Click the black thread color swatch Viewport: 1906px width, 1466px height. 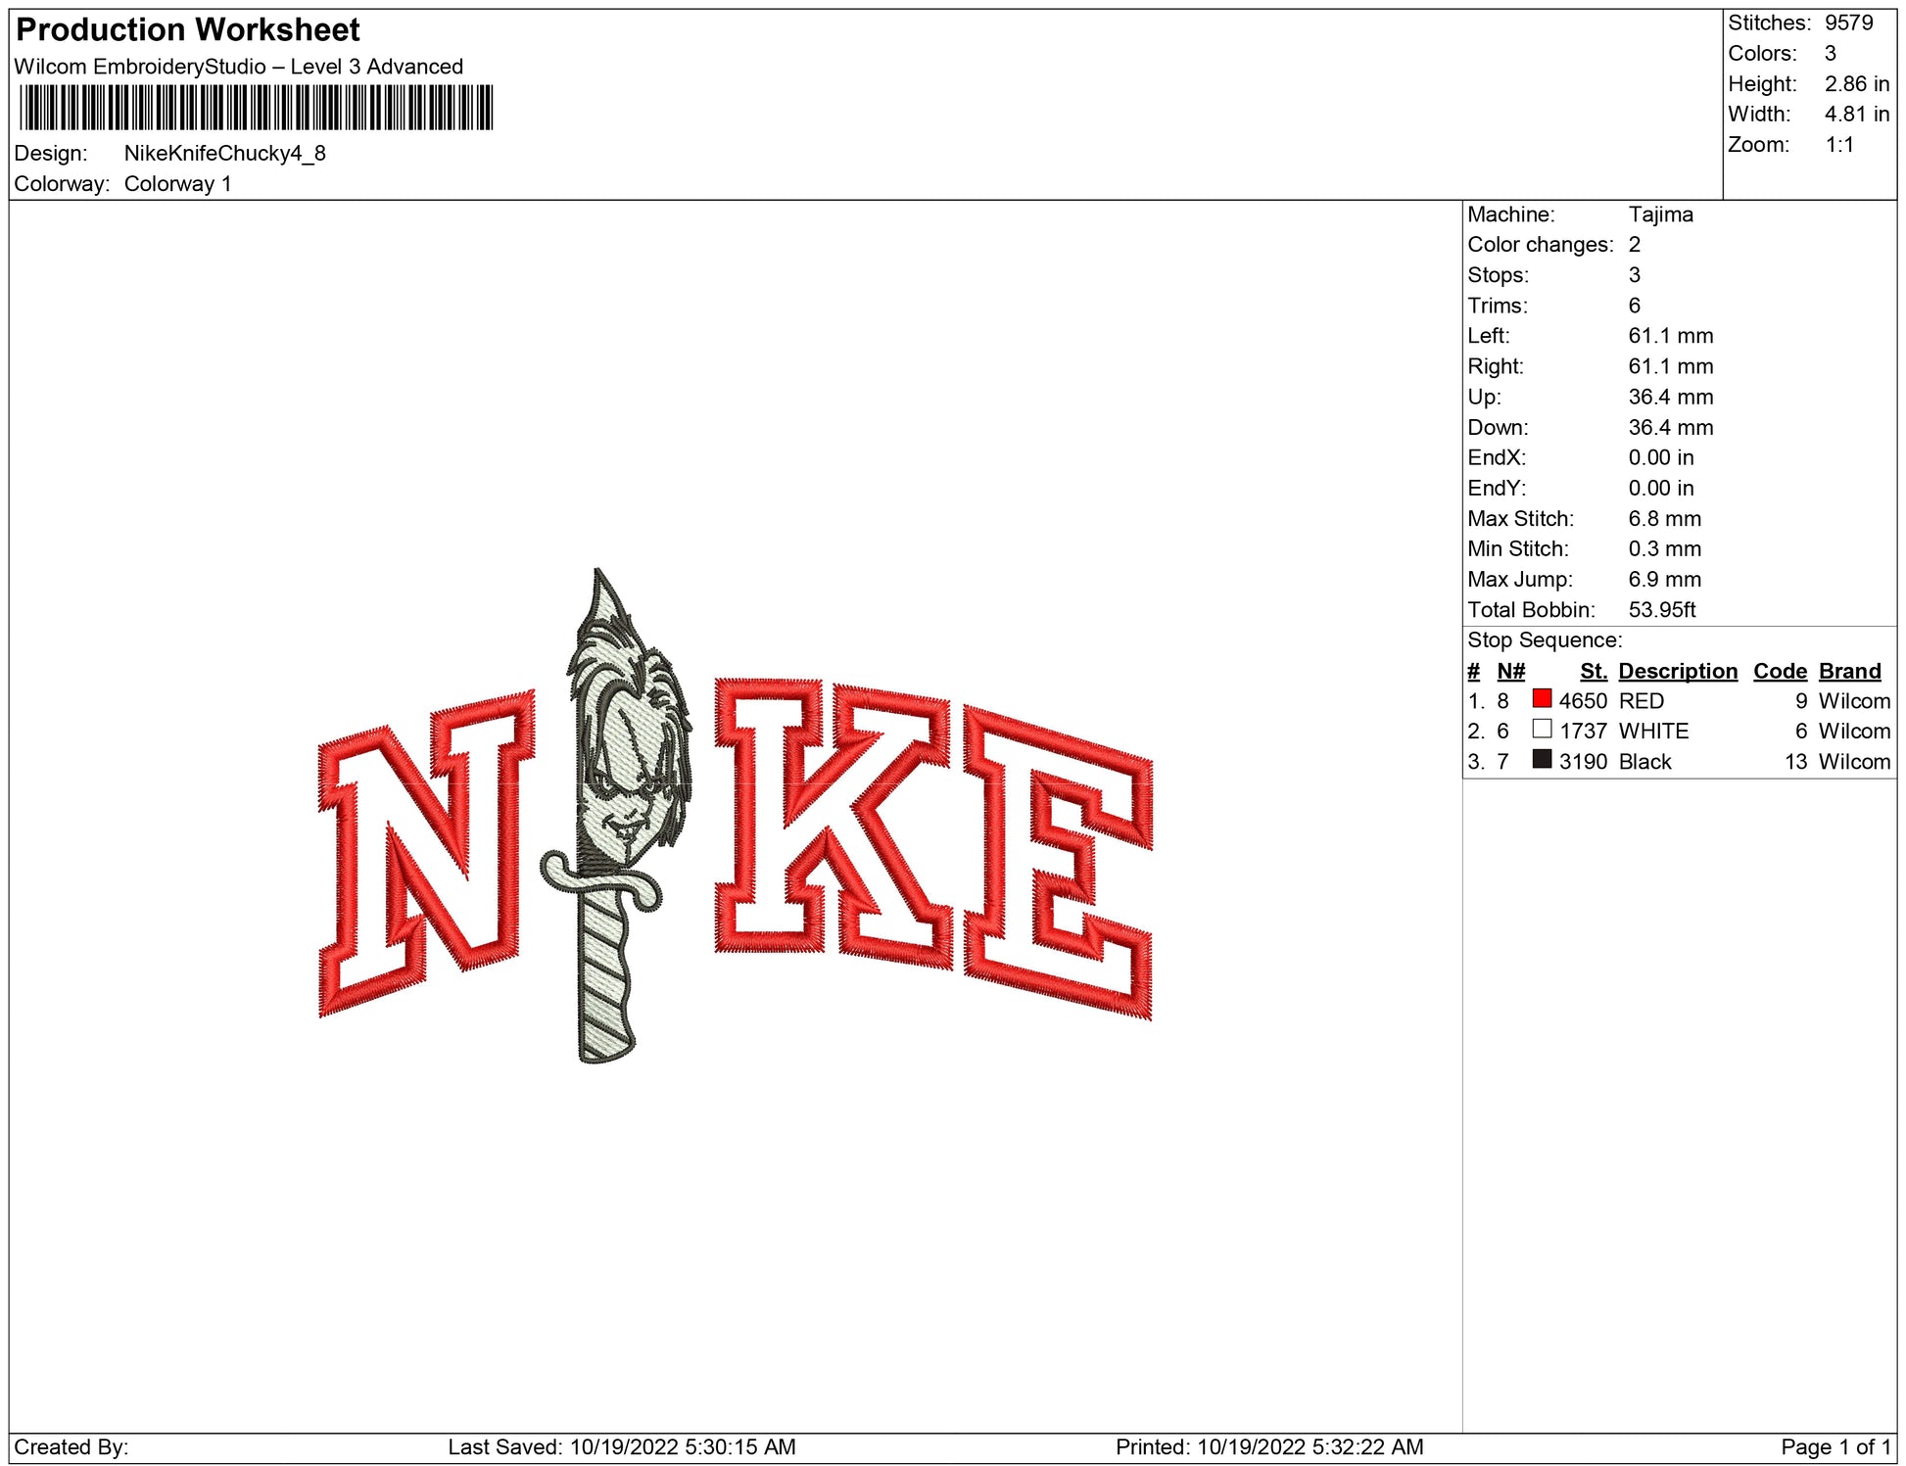pyautogui.click(x=1542, y=760)
